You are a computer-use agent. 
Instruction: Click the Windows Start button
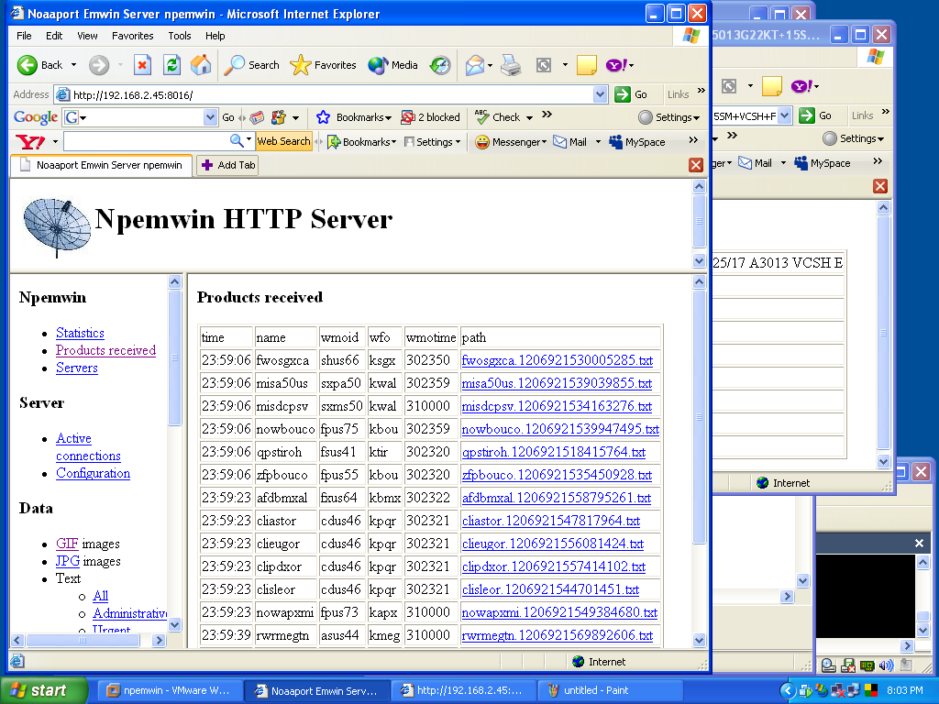[x=43, y=690]
